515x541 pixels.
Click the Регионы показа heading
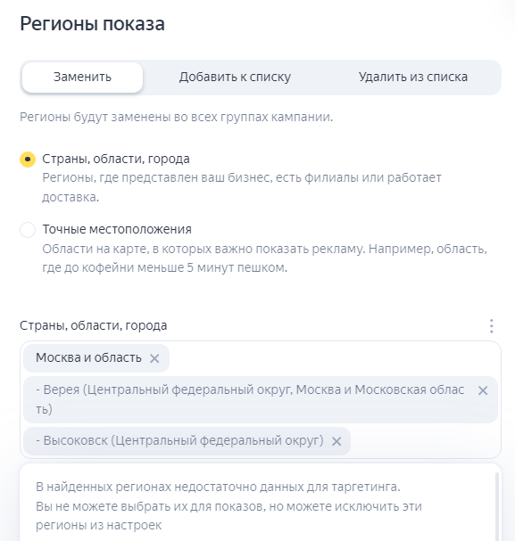tap(92, 24)
